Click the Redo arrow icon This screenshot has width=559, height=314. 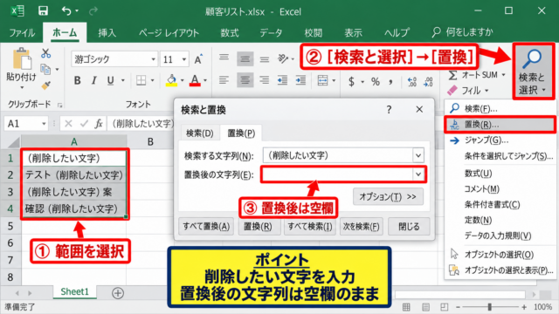click(93, 11)
